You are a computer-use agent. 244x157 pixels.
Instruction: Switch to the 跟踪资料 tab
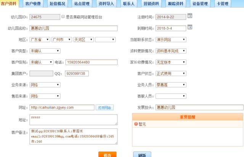pos(175,3)
